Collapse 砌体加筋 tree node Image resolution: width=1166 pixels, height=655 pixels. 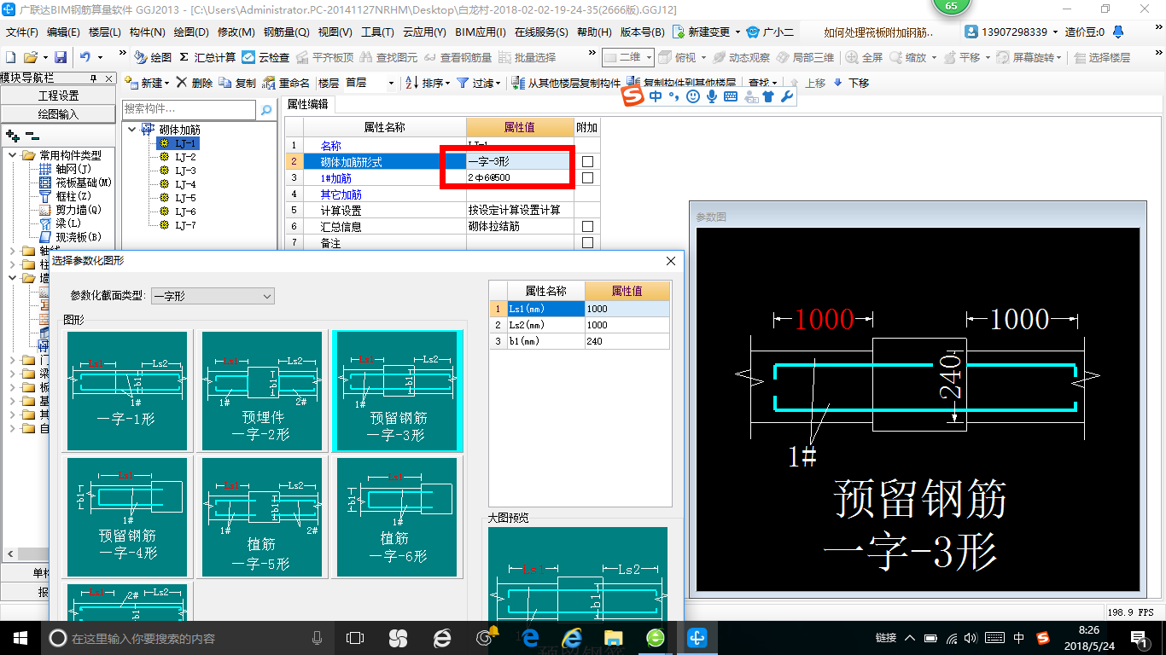coord(132,130)
